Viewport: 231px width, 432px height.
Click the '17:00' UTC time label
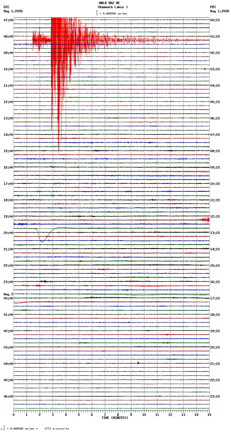[x=8, y=184]
